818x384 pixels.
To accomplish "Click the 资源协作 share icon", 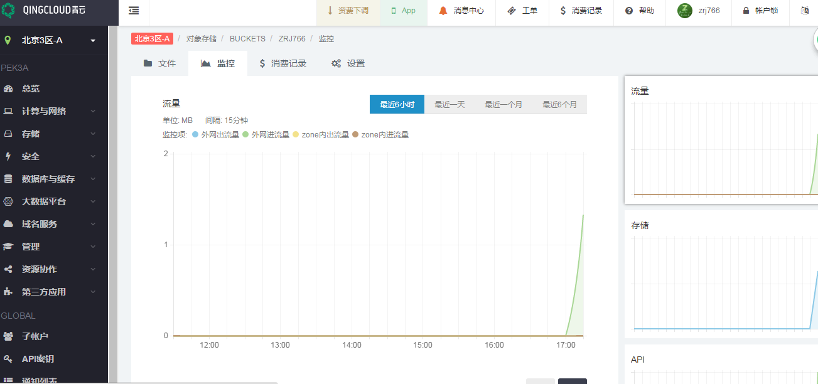I will [8, 269].
